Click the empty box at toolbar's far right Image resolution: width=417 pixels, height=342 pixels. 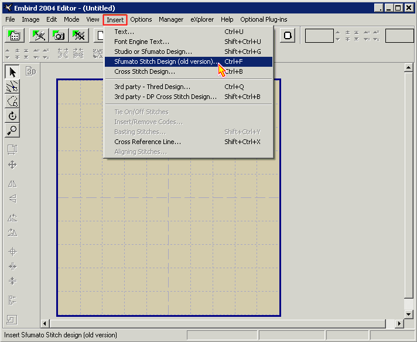(399, 36)
